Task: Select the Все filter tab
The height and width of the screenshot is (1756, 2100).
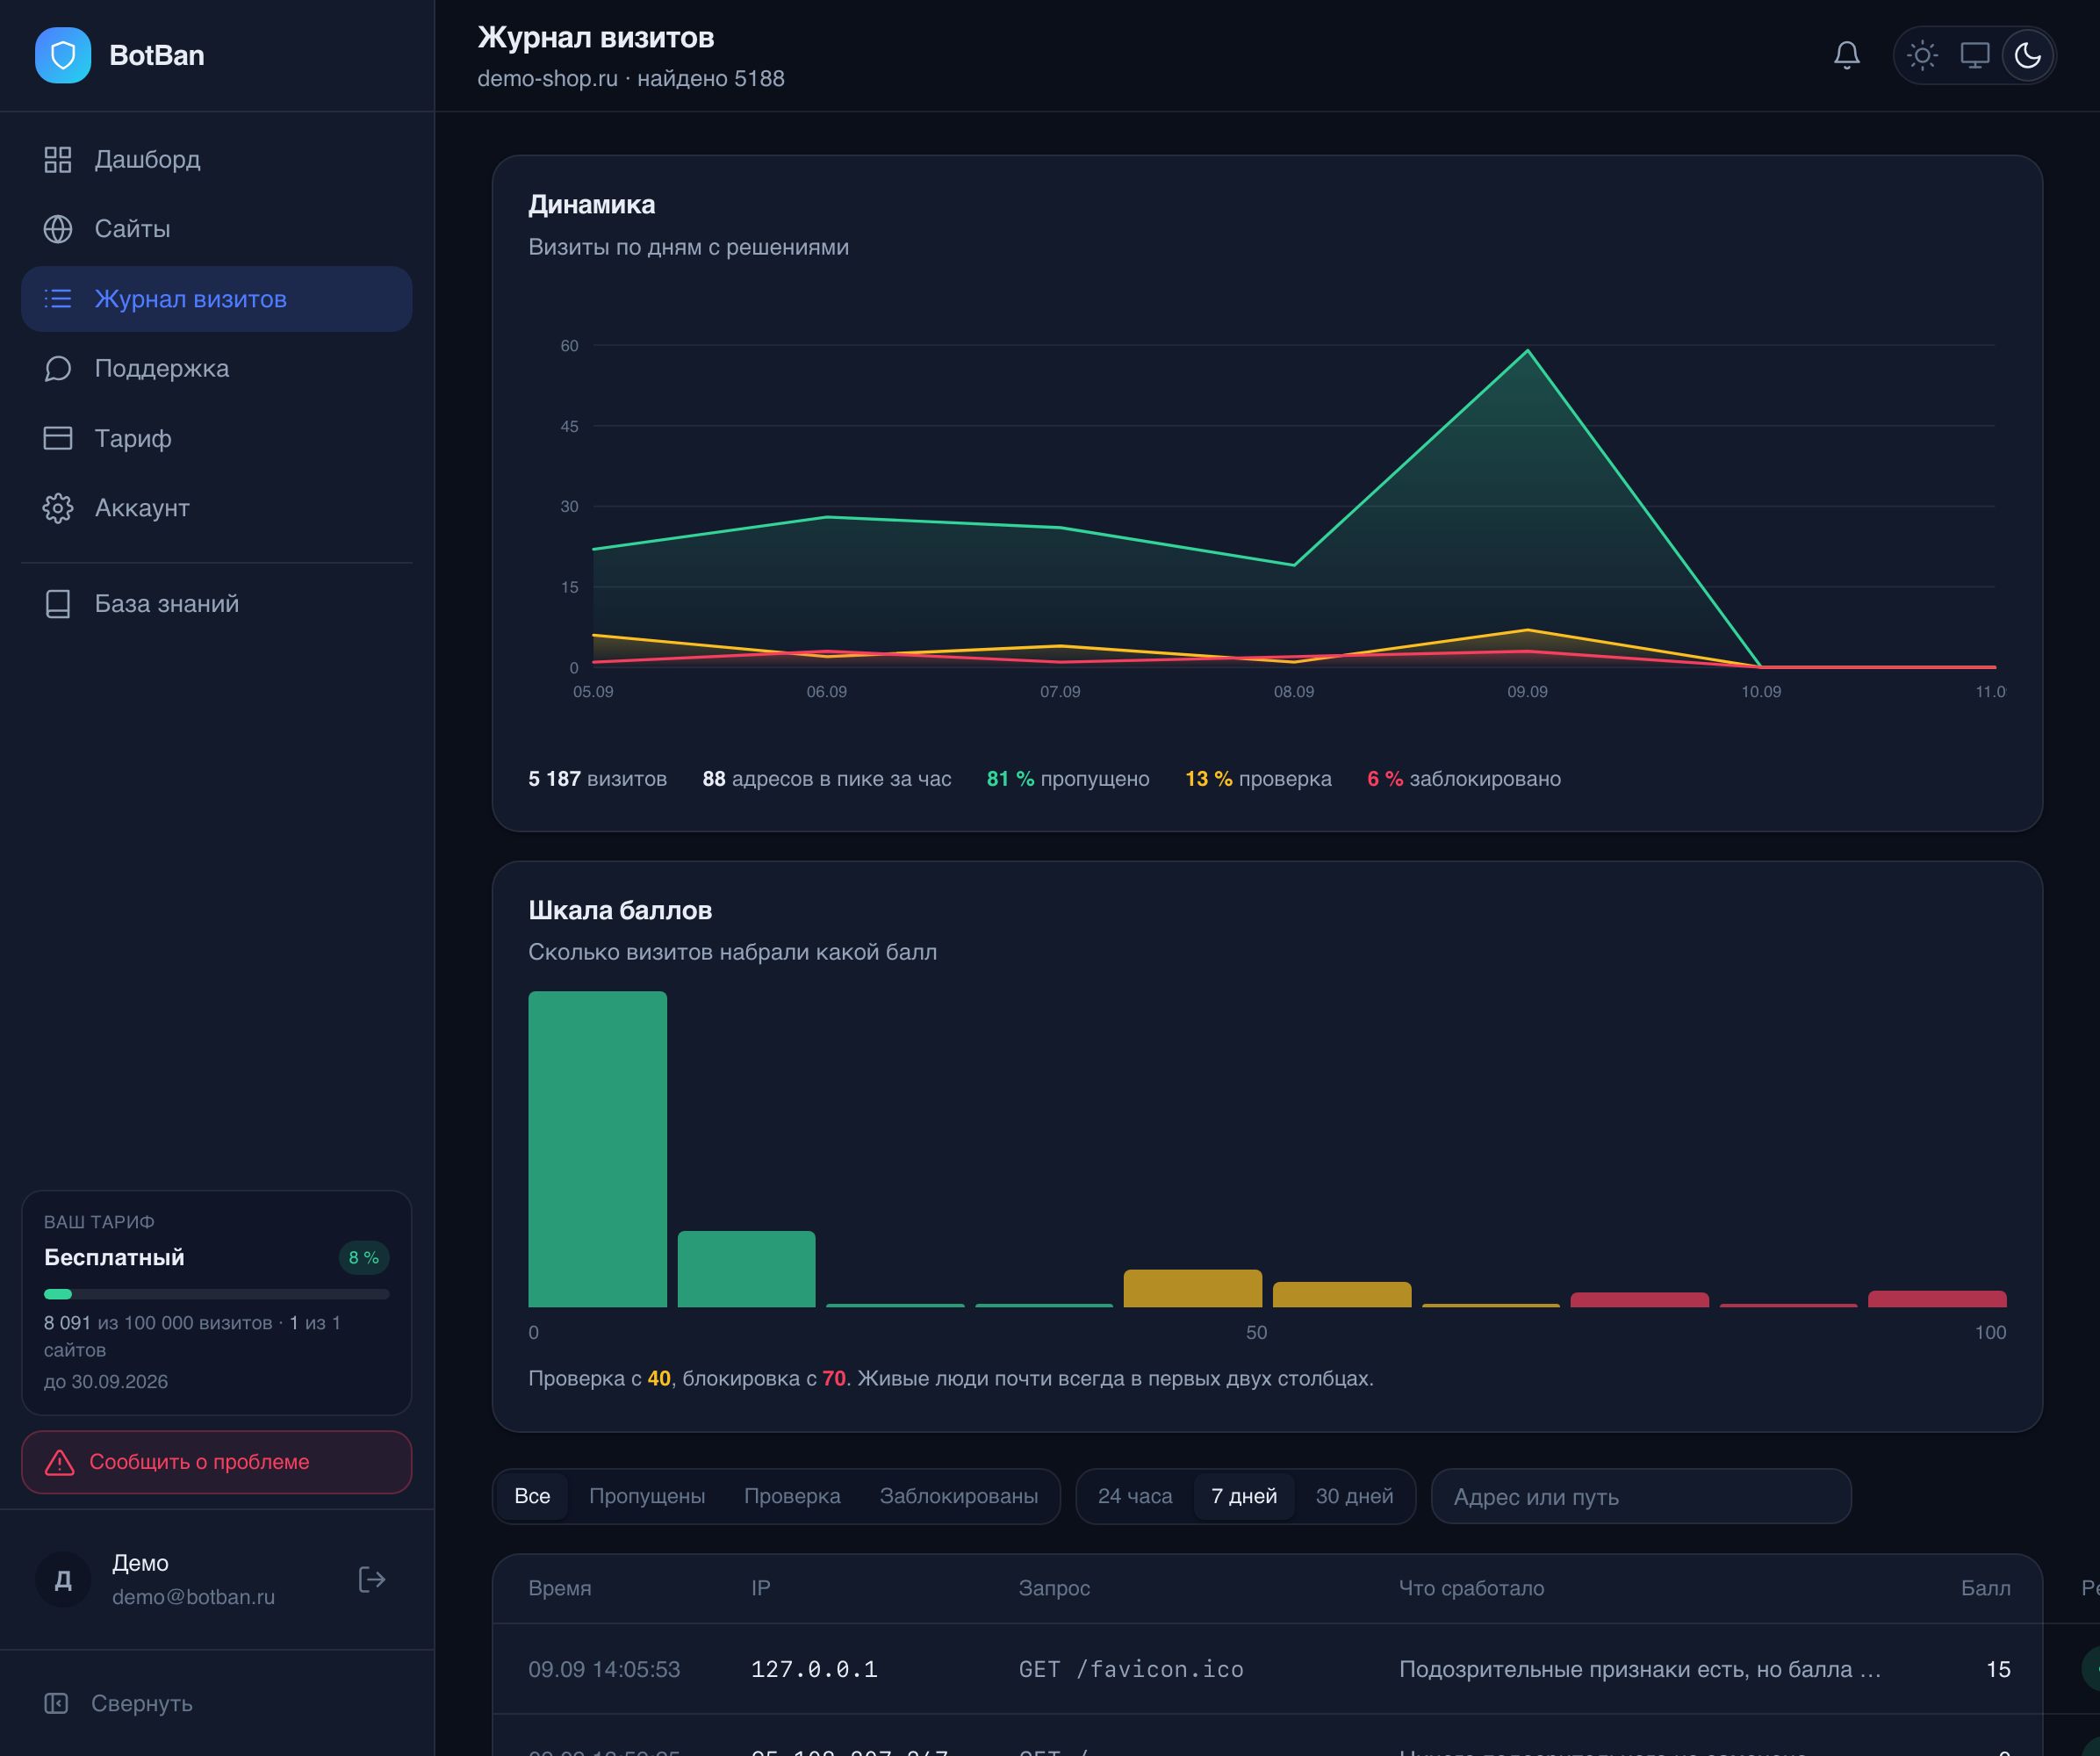Action: 532,1496
